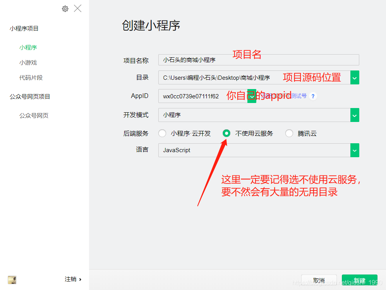Select 小程序·云开发 backend option
Screen dimensions: 386x290
162,133
